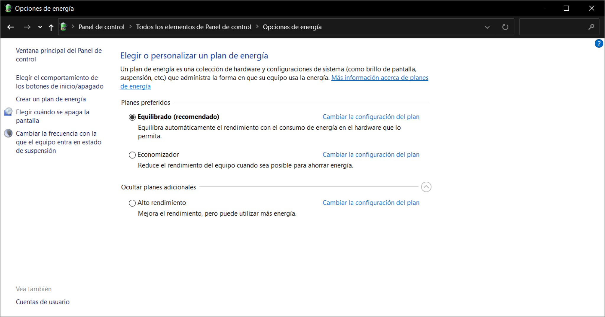The width and height of the screenshot is (605, 317).
Task: Collapse Ocultar planes adicionales section
Action: click(x=426, y=187)
